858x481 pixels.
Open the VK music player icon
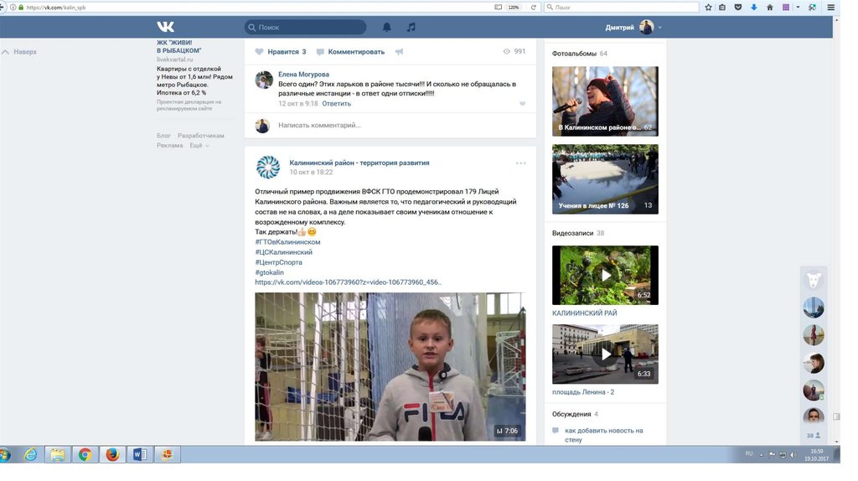(411, 27)
